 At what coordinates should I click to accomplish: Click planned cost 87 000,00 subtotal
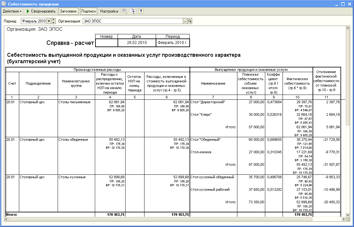click(257, 165)
